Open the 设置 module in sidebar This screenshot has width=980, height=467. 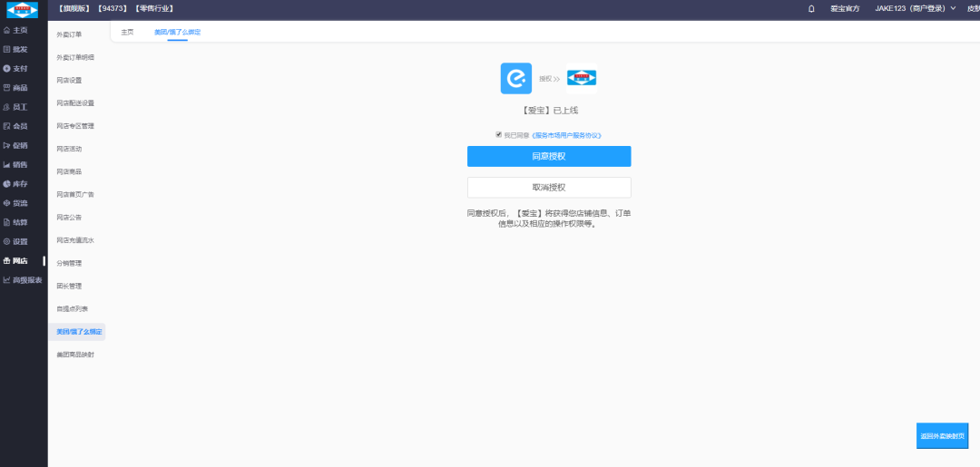click(15, 241)
